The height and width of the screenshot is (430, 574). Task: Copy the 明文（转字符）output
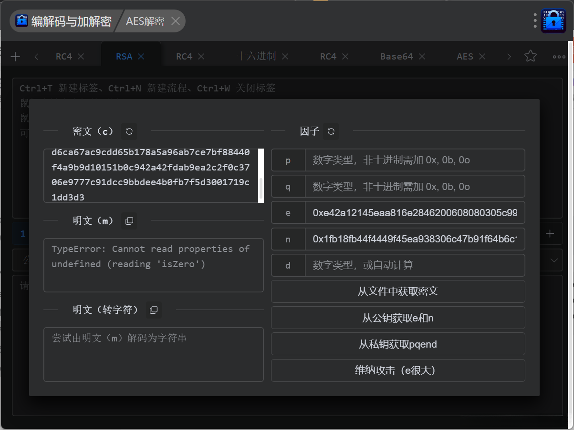click(153, 310)
